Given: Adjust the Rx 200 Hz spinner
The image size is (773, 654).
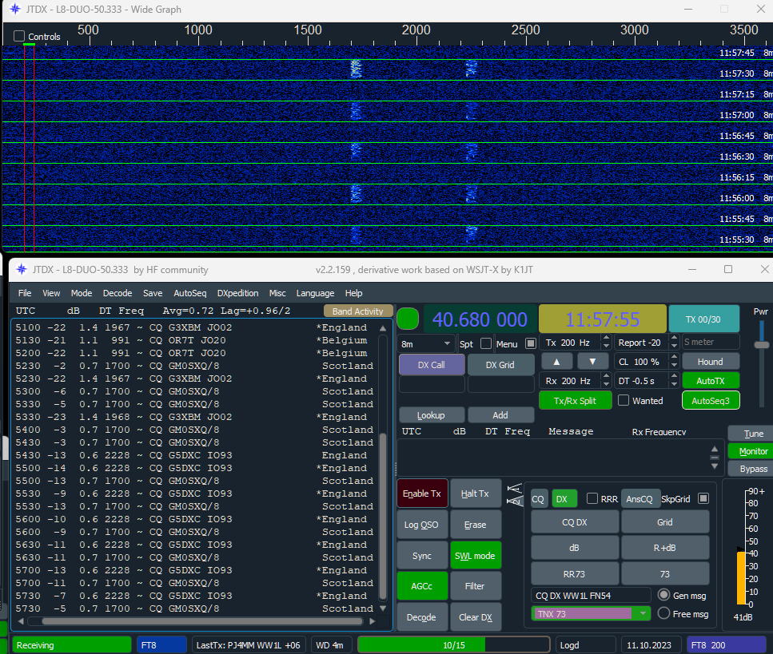Looking at the screenshot, I should (607, 381).
